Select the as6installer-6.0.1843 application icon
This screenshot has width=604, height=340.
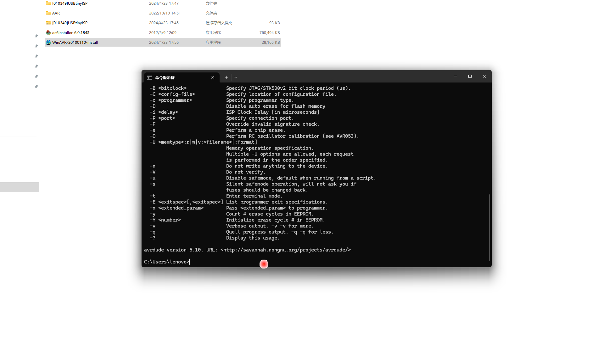tap(48, 32)
